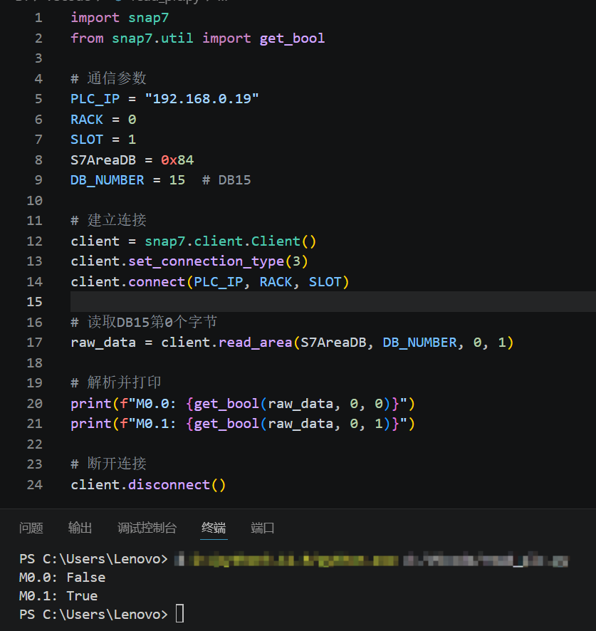This screenshot has width=596, height=631.
Task: Click the connect method on line 14
Action: tap(157, 282)
